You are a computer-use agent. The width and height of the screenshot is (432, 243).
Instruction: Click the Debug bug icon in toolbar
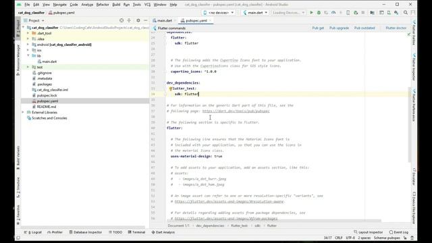[x=319, y=13]
